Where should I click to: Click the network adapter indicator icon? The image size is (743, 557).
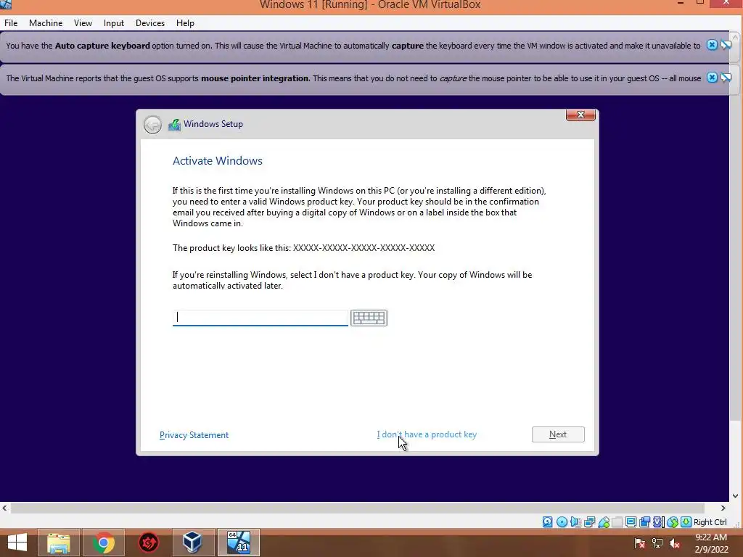click(x=589, y=522)
